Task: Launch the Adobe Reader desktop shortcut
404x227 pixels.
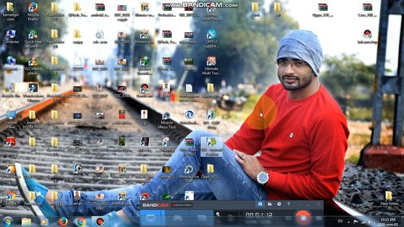Action: (11, 147)
